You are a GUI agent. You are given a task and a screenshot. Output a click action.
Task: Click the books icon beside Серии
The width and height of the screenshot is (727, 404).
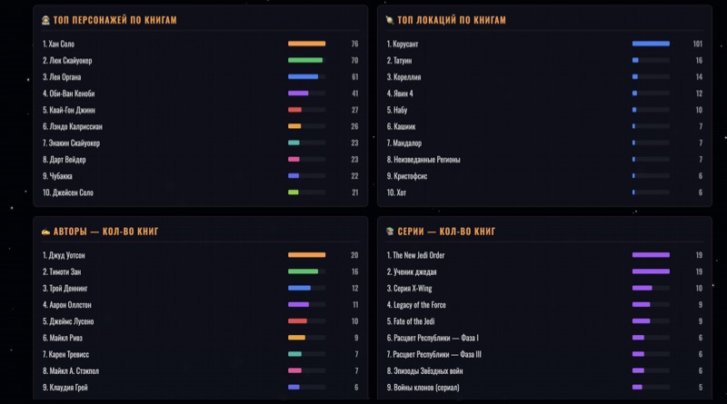[390, 232]
